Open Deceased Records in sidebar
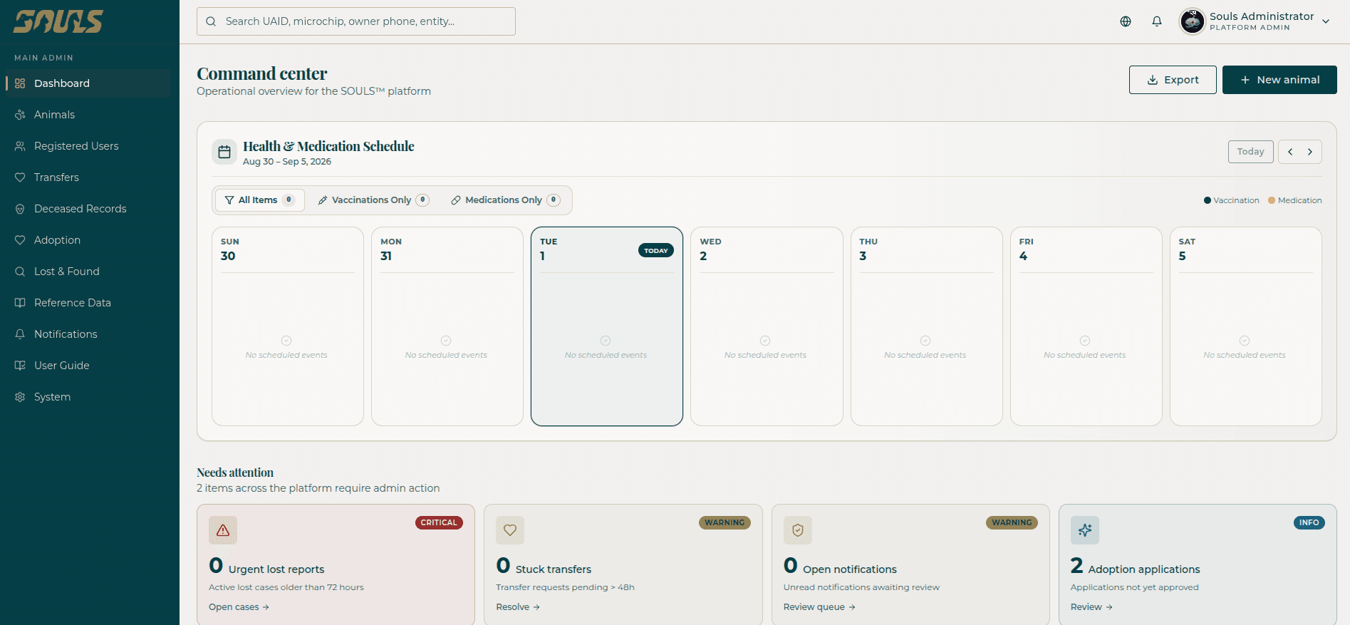This screenshot has height=625, width=1350. click(87, 209)
